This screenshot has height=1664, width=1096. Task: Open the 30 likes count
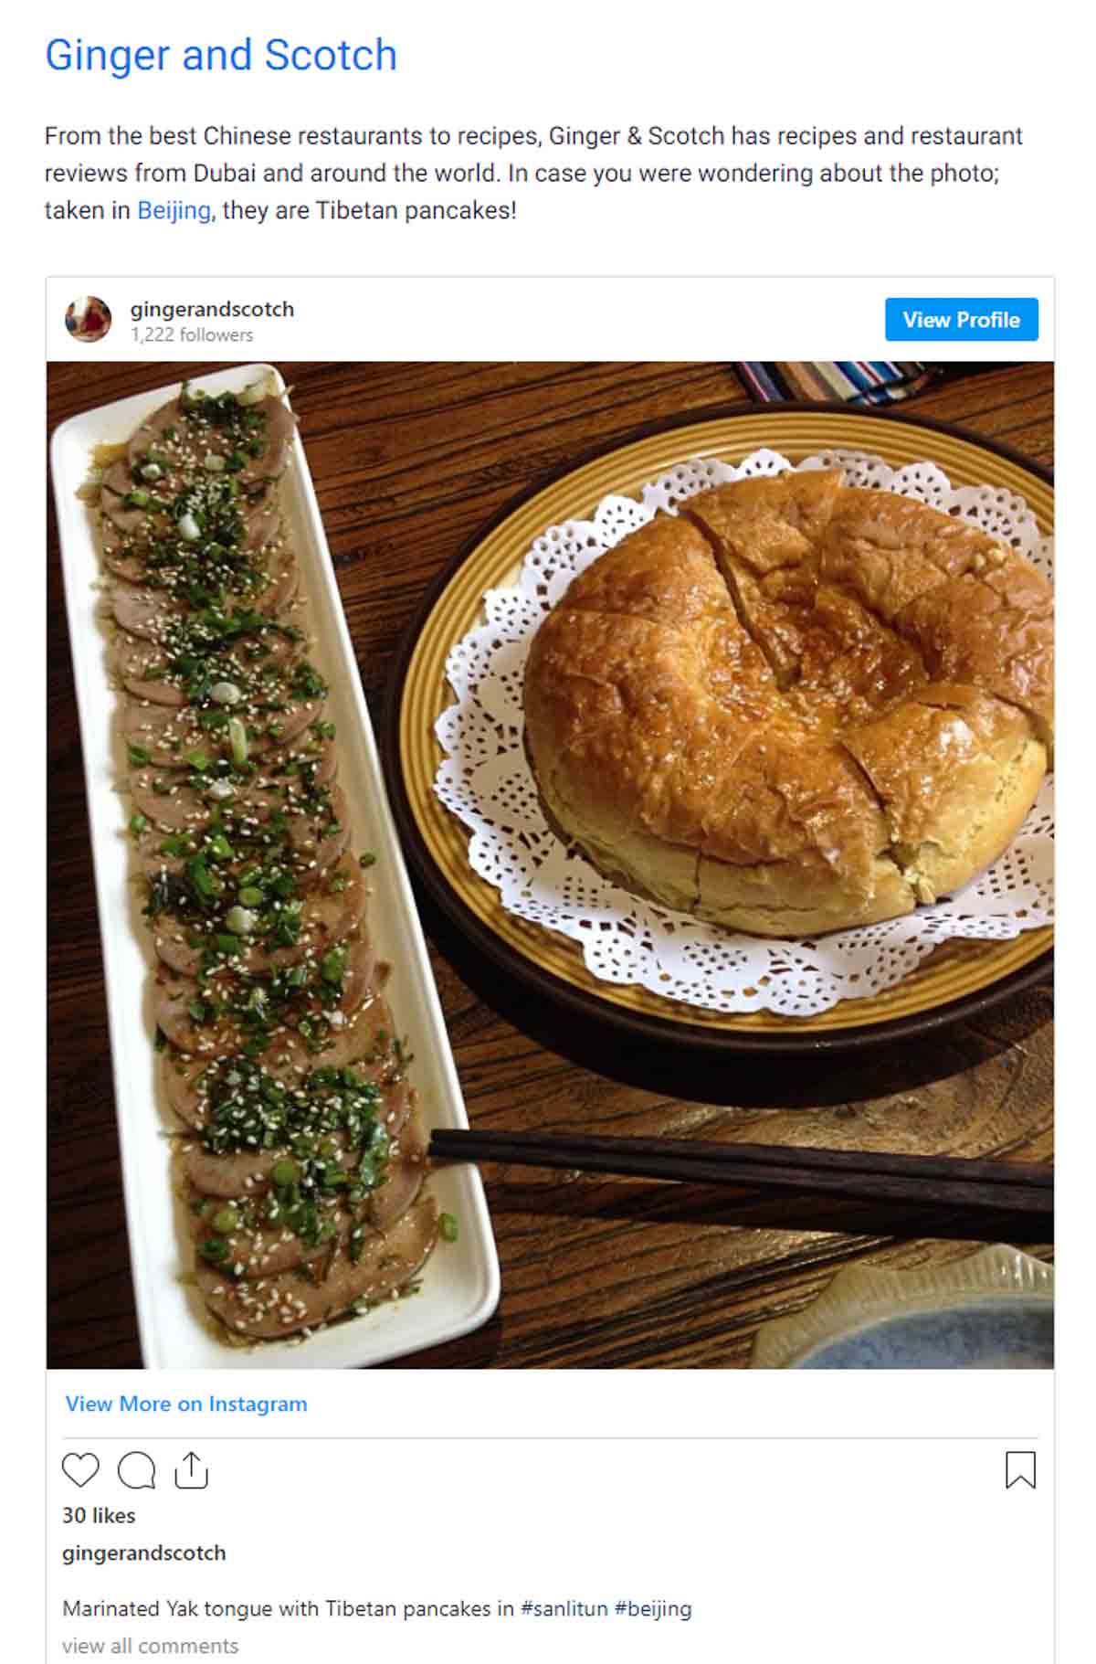(99, 1515)
